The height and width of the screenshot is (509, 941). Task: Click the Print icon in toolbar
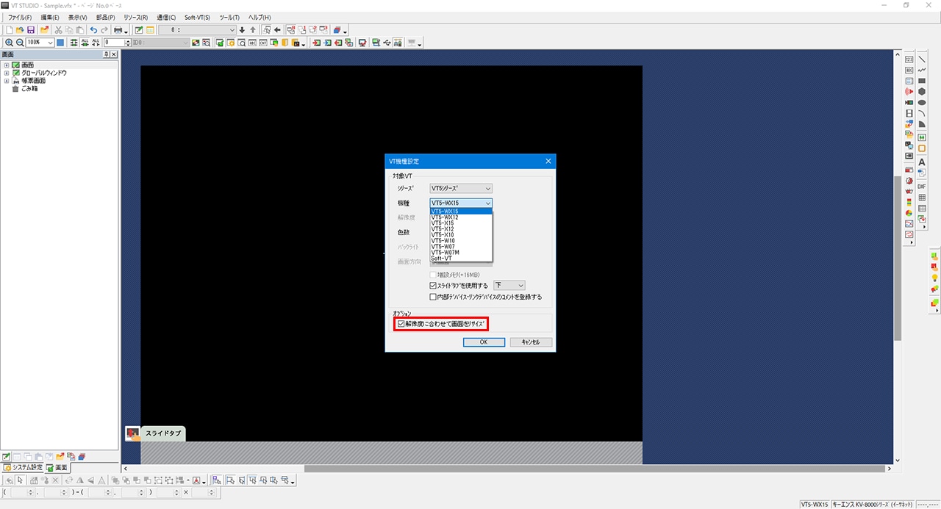[x=118, y=30]
